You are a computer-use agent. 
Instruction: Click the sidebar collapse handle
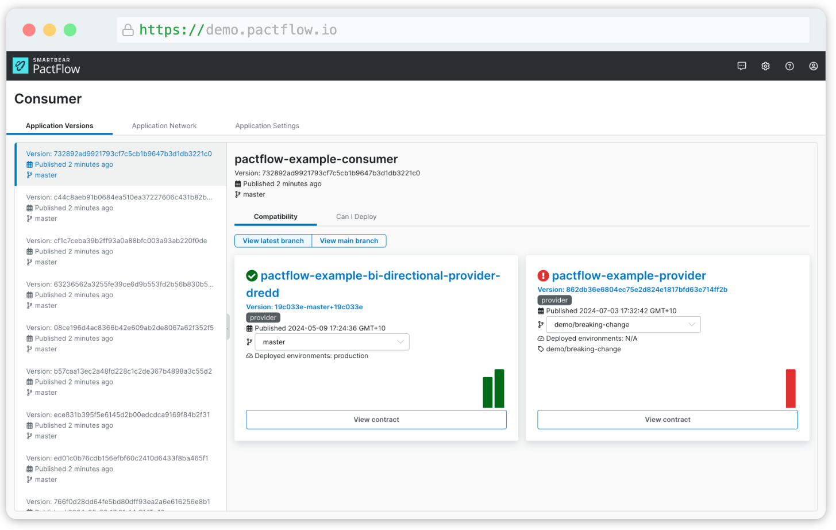(228, 327)
